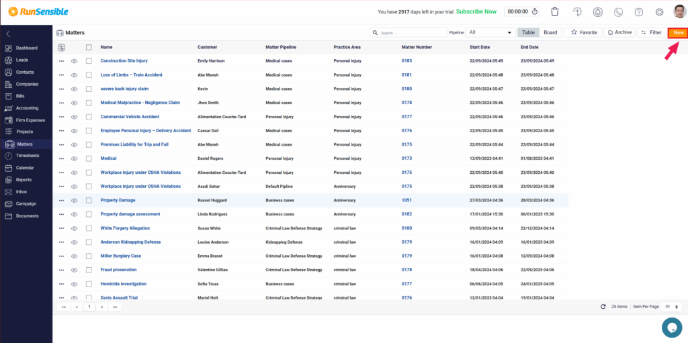
Task: Refresh the matters list
Action: click(x=603, y=306)
